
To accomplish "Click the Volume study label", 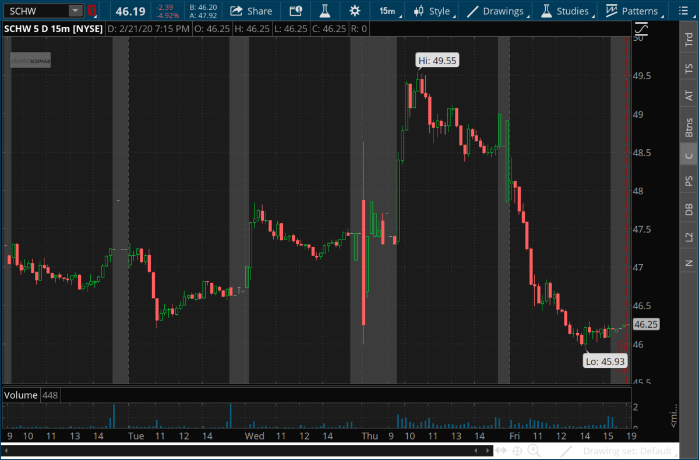I will tap(21, 395).
